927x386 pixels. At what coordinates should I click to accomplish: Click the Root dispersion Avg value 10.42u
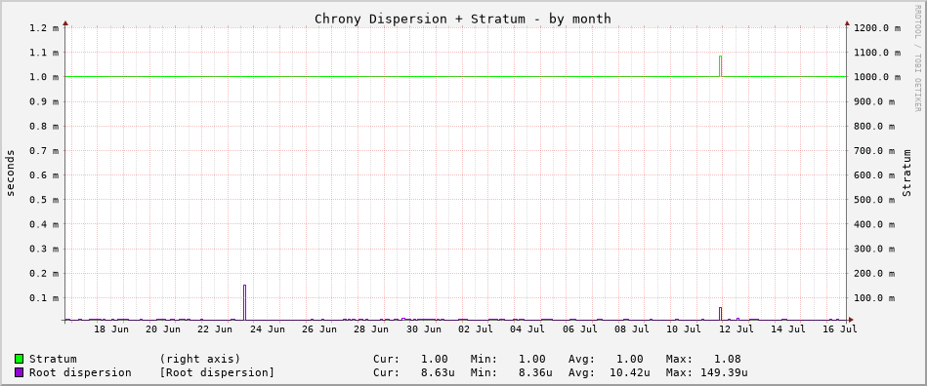click(630, 373)
